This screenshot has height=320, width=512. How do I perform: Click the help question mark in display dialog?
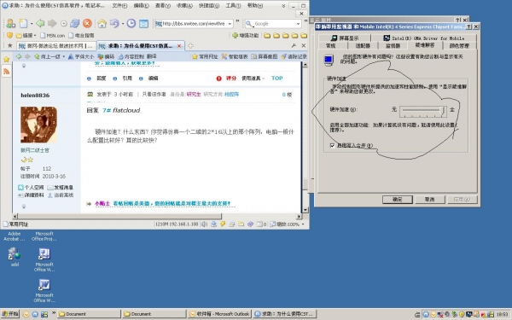click(468, 26)
